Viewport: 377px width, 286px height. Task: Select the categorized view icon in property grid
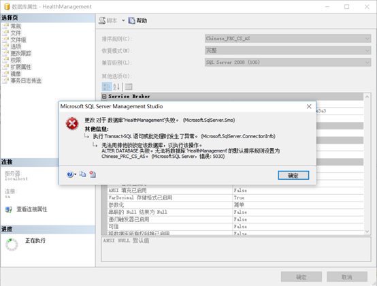coord(107,86)
